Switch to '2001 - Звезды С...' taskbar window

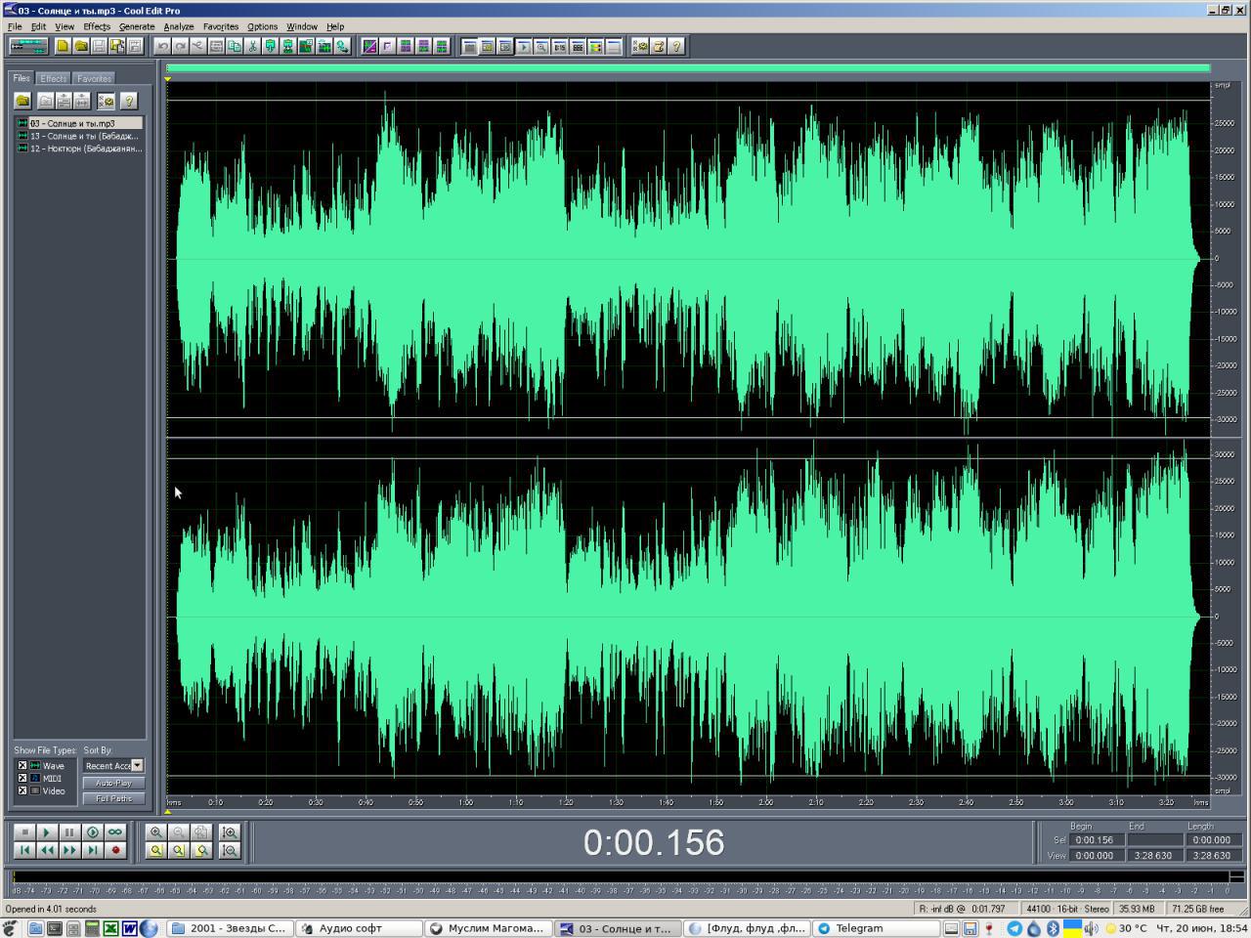click(x=230, y=928)
